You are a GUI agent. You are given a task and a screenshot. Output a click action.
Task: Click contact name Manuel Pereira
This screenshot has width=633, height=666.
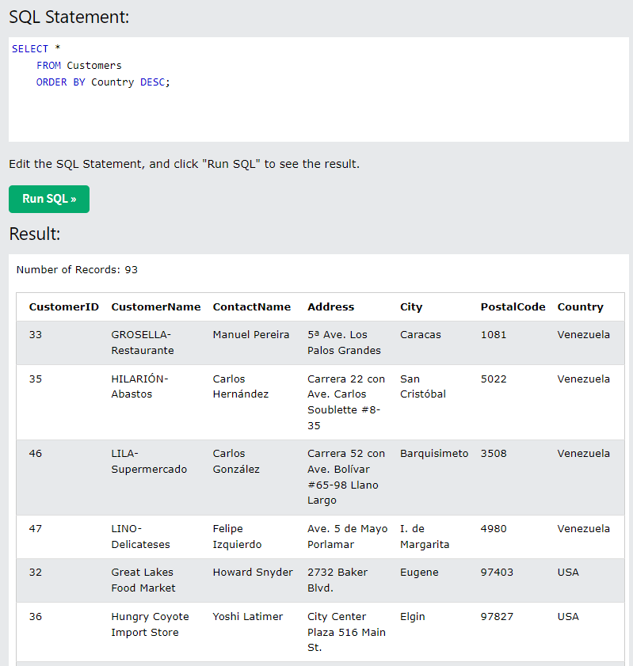251,335
